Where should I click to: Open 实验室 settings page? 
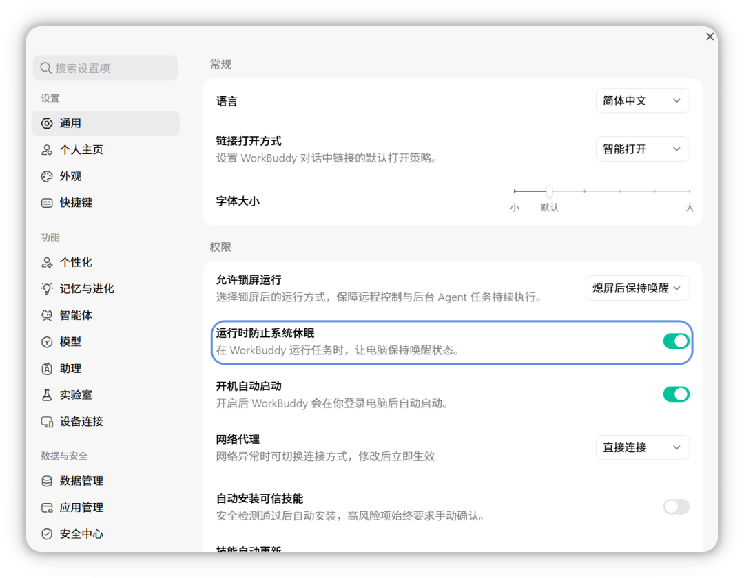click(105, 395)
